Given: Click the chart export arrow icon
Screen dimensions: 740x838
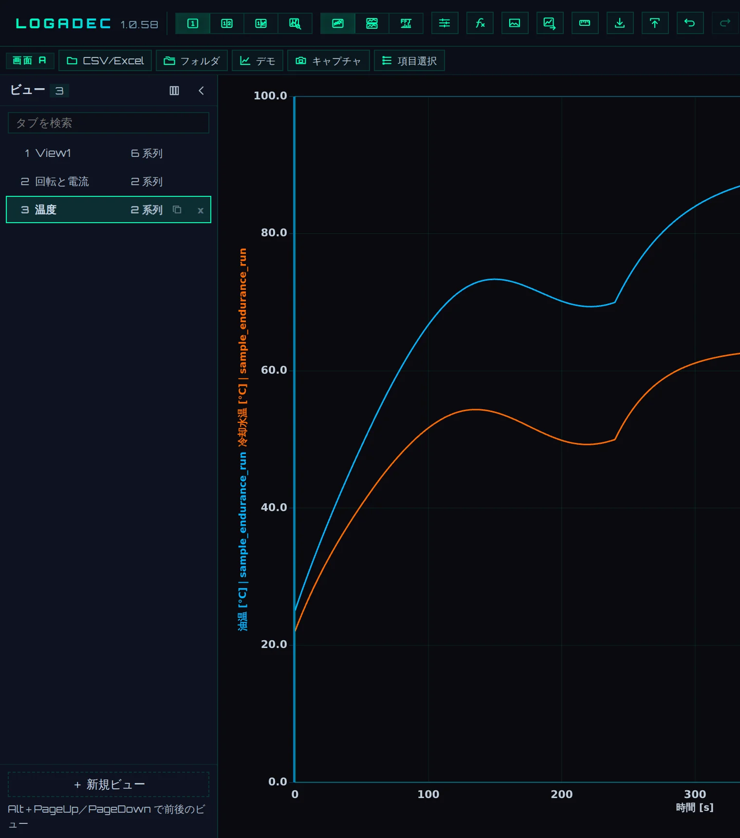Looking at the screenshot, I should coord(550,23).
